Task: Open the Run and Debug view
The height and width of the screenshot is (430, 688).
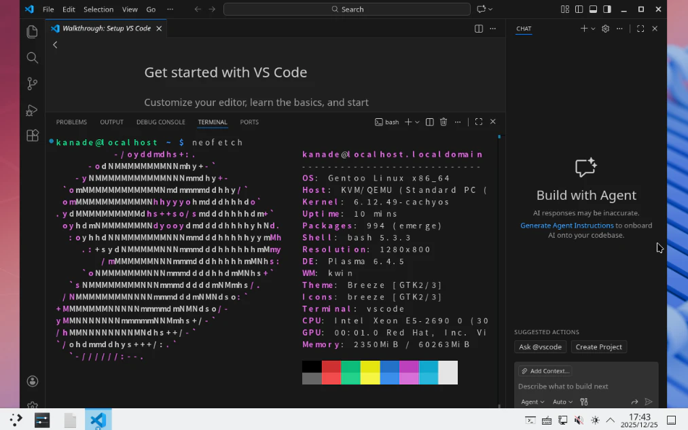Action: [x=32, y=109]
